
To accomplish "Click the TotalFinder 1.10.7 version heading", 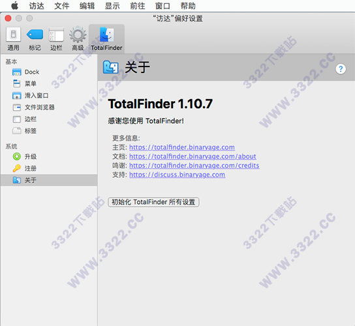I will [x=161, y=104].
